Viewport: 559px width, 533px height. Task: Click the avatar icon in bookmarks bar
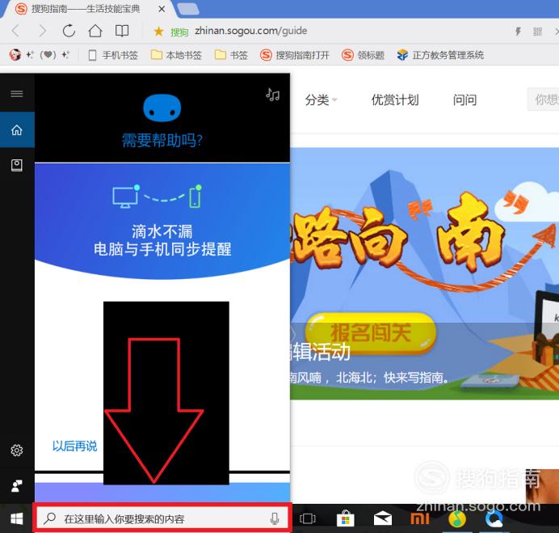(15, 55)
